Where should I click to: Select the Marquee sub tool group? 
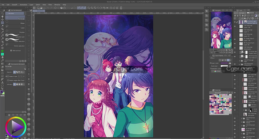coord(15,13)
